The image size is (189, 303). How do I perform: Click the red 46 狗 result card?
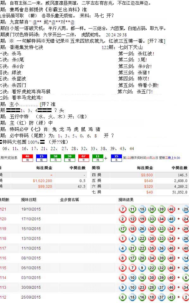pyautogui.click(x=27, y=158)
